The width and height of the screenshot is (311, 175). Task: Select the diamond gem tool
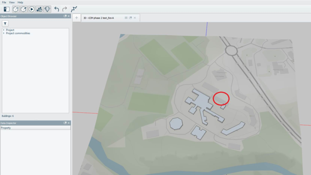coord(47,9)
